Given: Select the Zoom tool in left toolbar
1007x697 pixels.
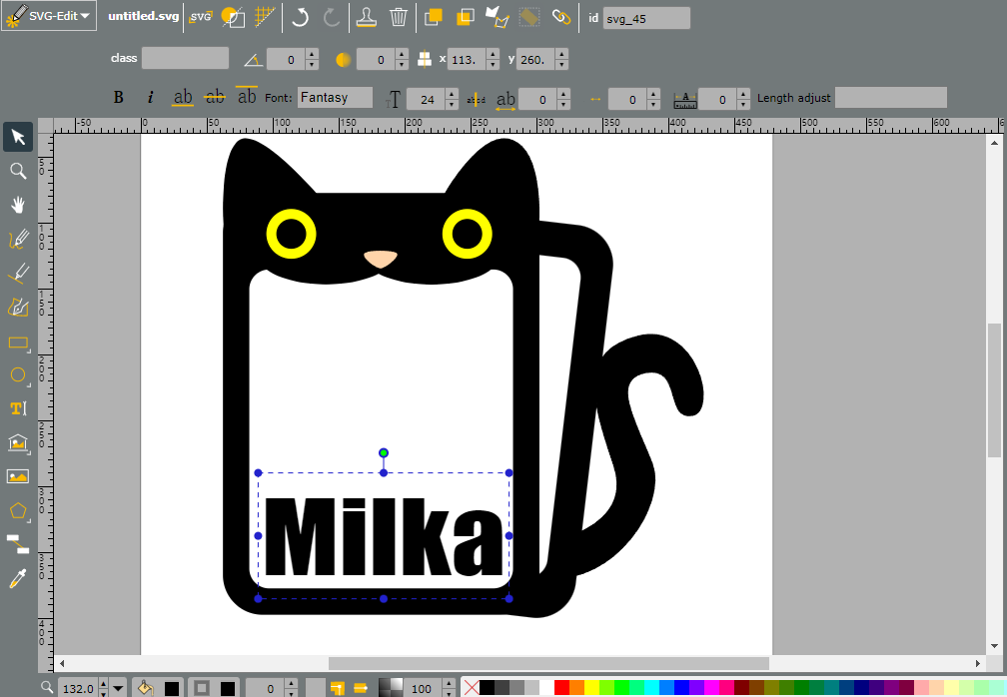Looking at the screenshot, I should 18,171.
